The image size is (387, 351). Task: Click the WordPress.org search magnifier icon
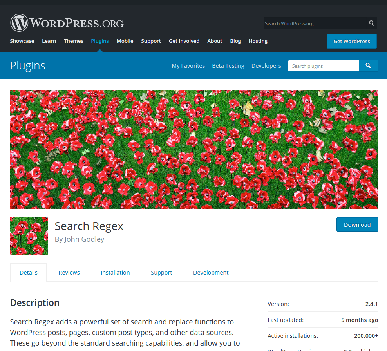[371, 23]
